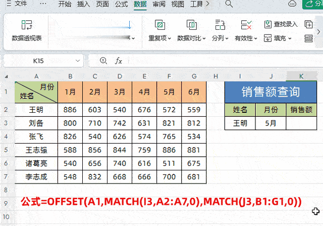Switch to the 插入 tab
Screen dimensions: 323x226
pos(83,4)
